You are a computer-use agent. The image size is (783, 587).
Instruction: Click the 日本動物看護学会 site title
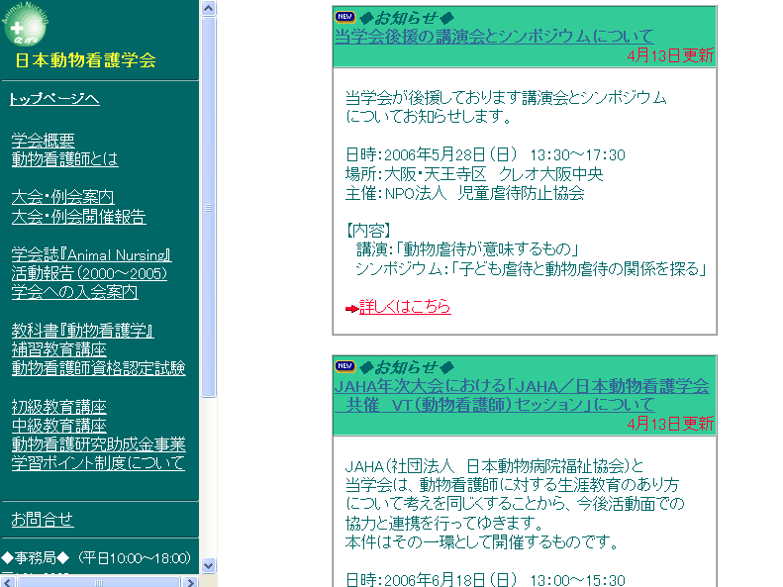[x=85, y=60]
